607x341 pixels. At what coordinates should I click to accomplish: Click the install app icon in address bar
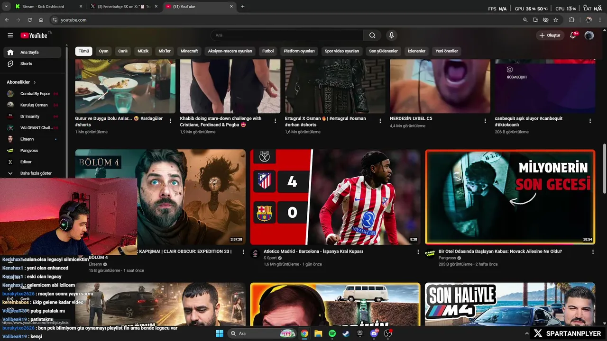pos(535,20)
